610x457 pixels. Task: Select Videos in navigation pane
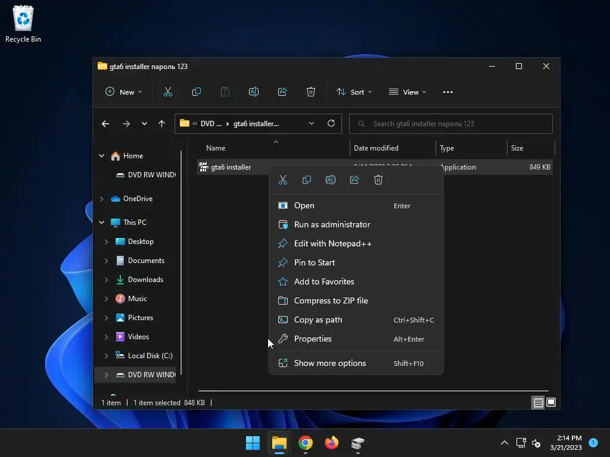tap(132, 337)
